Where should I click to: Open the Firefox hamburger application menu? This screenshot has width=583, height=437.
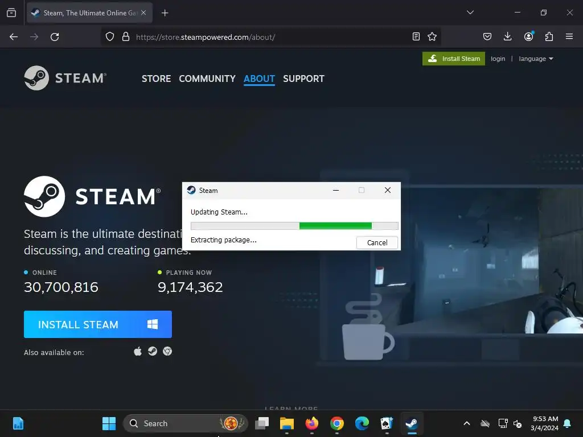click(569, 36)
